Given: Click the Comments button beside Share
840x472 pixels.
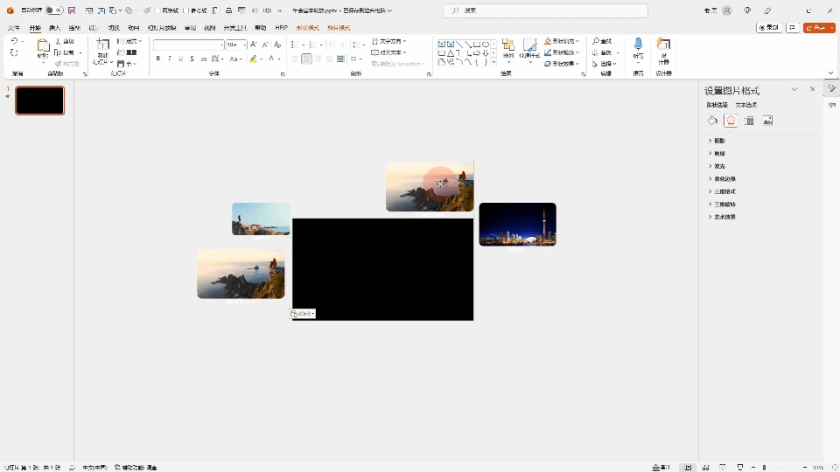Looking at the screenshot, I should point(793,27).
